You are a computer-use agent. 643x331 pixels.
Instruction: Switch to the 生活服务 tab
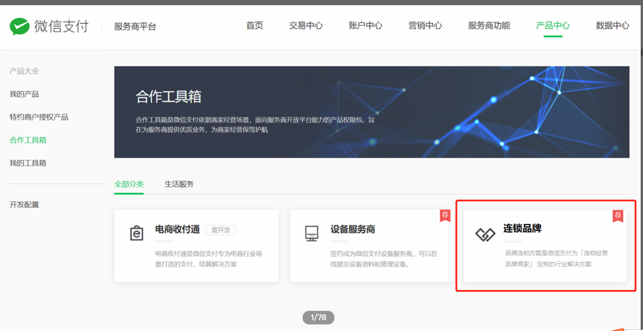click(x=179, y=184)
